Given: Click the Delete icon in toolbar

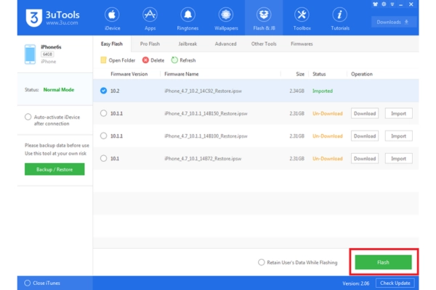Looking at the screenshot, I should tap(145, 60).
